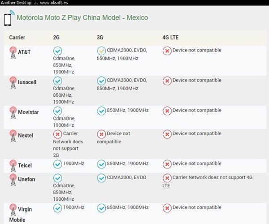Click the Another Desktop window title text
The image size is (269, 224).
(x=18, y=2)
